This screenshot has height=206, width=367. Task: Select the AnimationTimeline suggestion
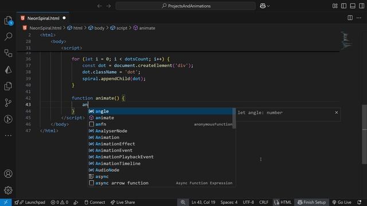[x=162, y=164]
